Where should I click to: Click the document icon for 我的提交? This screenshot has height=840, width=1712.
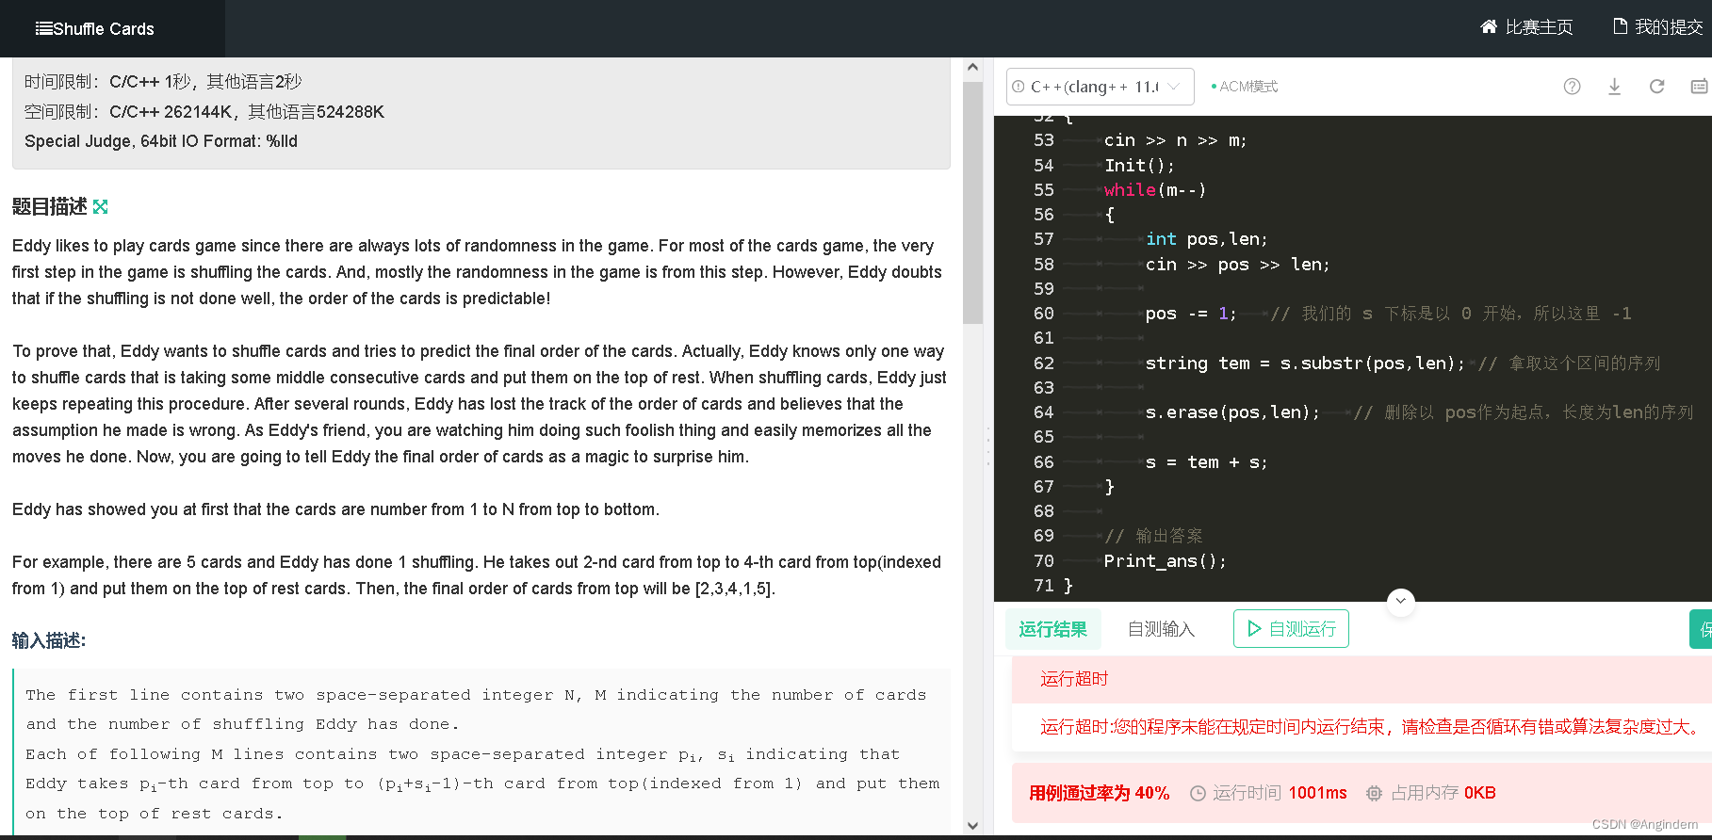[x=1621, y=26]
